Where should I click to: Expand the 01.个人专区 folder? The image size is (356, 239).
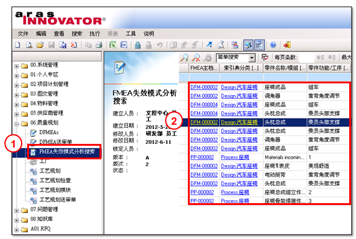click(17, 76)
